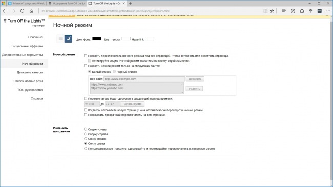The height and width of the screenshot is (187, 333).
Task: Open the Edge Hub icon
Action: click(x=284, y=11)
